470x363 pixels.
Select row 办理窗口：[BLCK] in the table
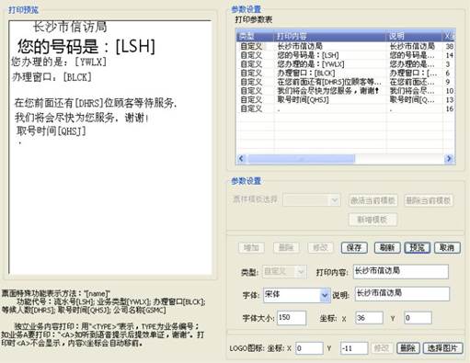tap(346, 74)
